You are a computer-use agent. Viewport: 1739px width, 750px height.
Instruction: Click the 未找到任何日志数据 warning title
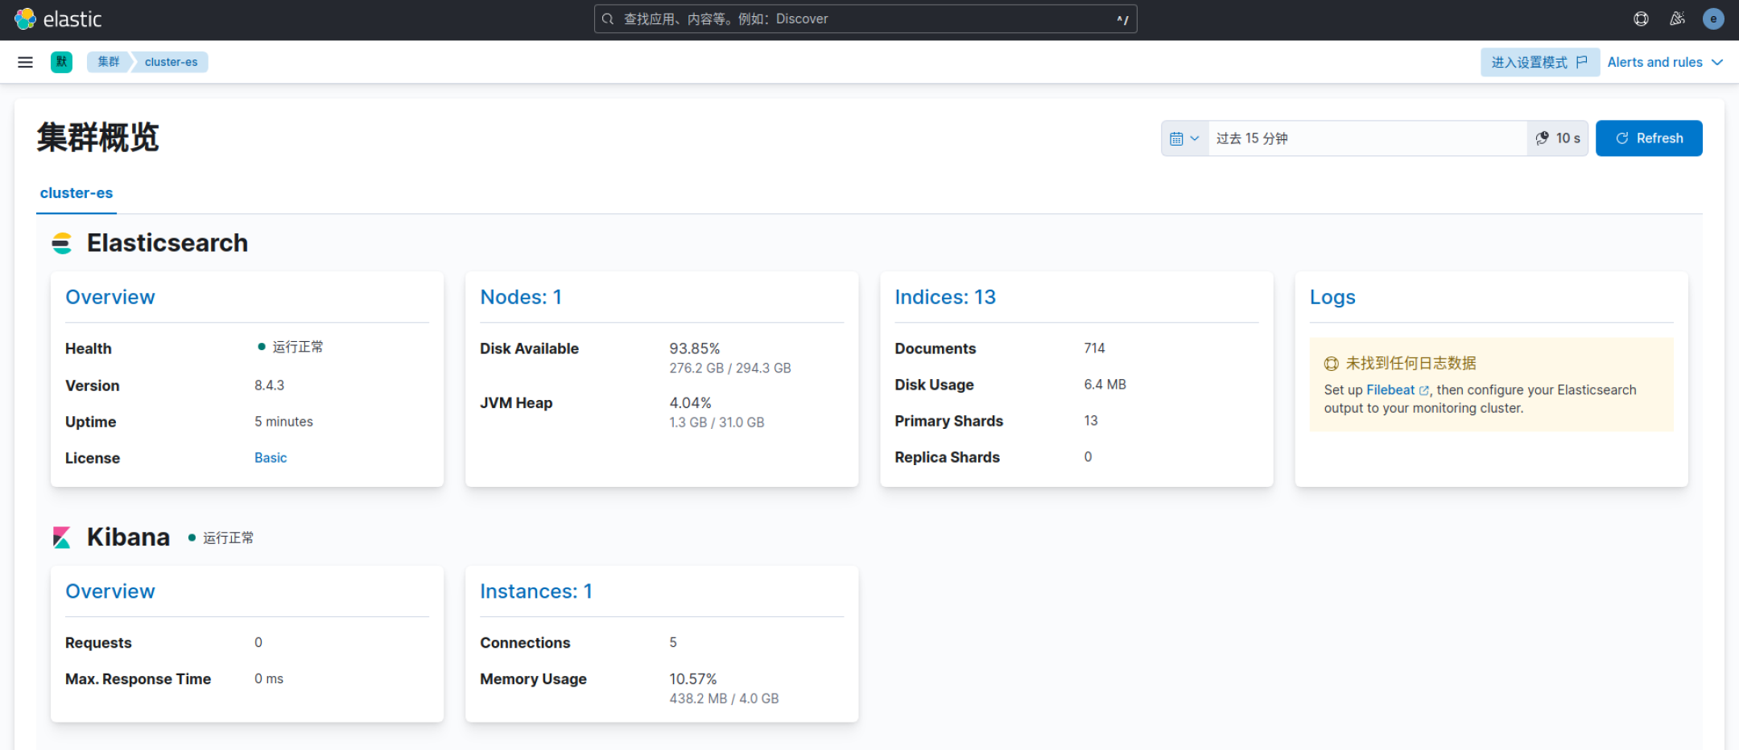pos(1411,364)
